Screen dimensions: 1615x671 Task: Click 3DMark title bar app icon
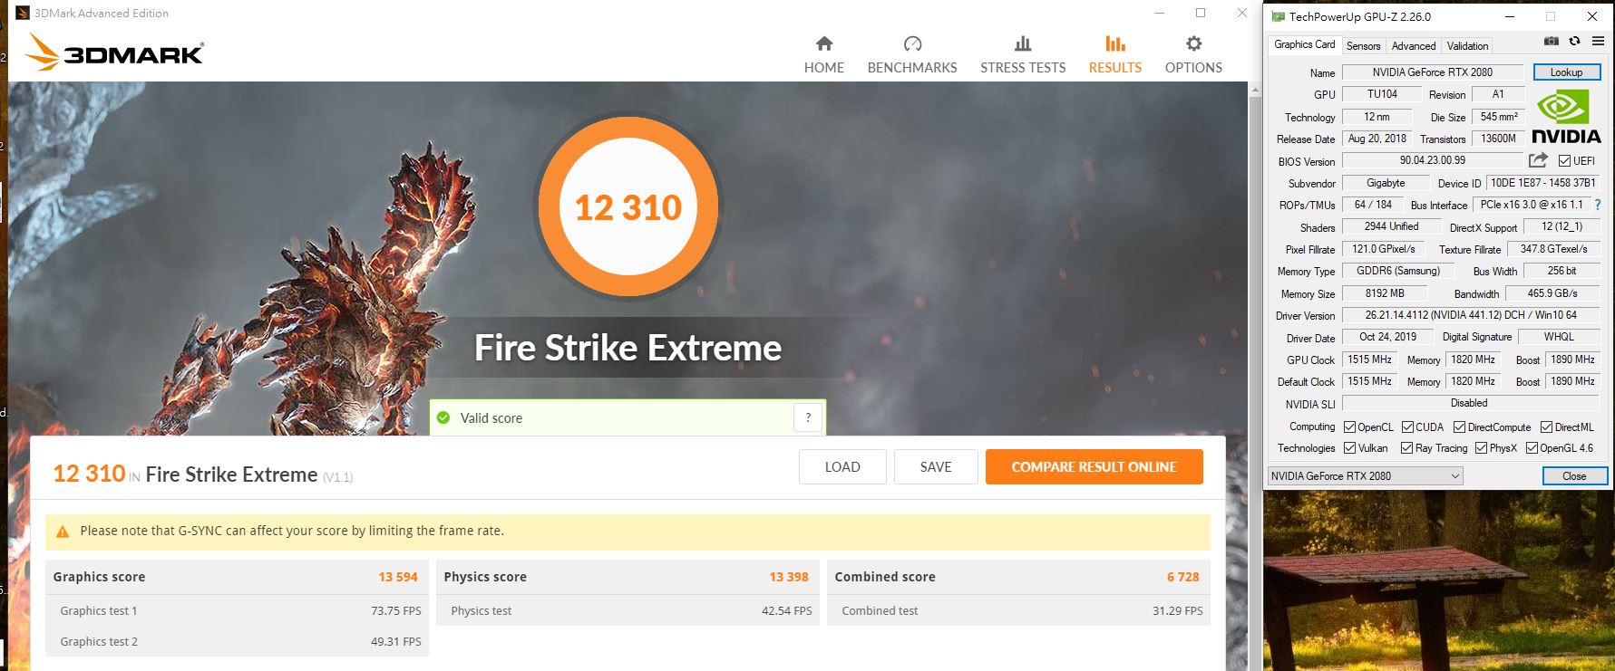click(x=23, y=13)
